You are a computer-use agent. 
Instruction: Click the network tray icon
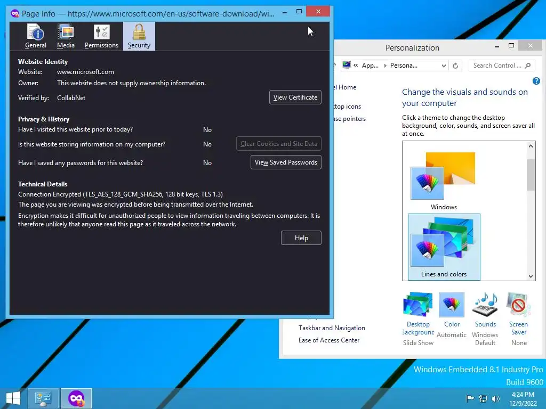click(x=483, y=398)
